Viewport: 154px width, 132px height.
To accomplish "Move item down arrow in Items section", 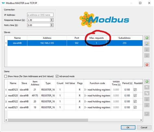I will pyautogui.click(x=147, y=105).
